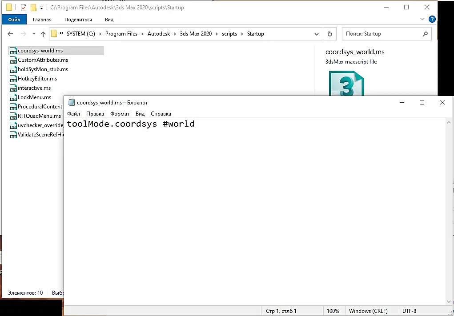Click the coordsys_world.ms file name
The image size is (454, 316).
40,51
